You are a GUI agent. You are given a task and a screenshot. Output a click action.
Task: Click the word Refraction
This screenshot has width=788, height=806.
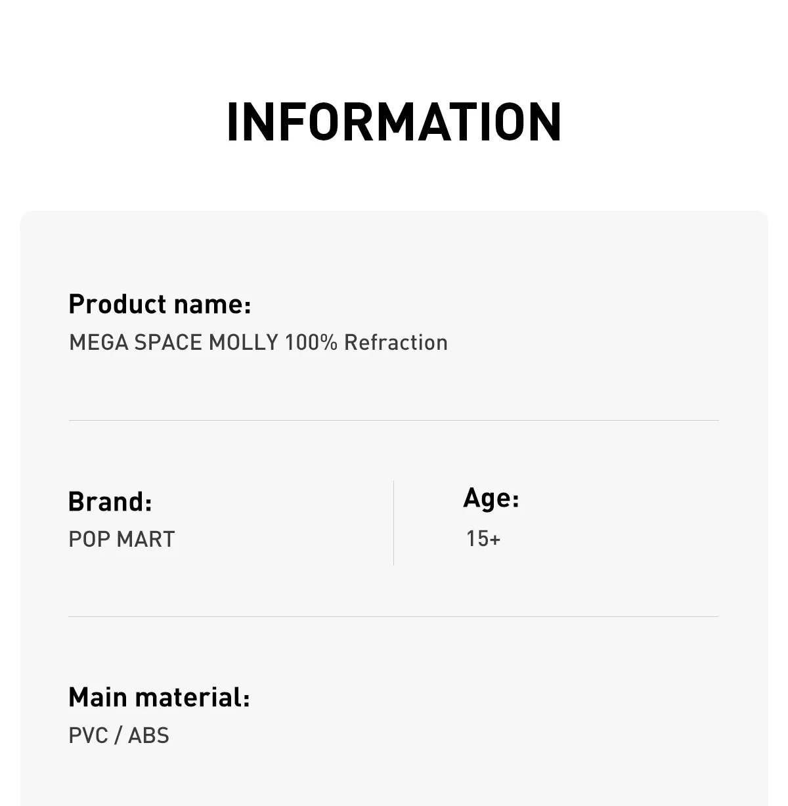[396, 343]
